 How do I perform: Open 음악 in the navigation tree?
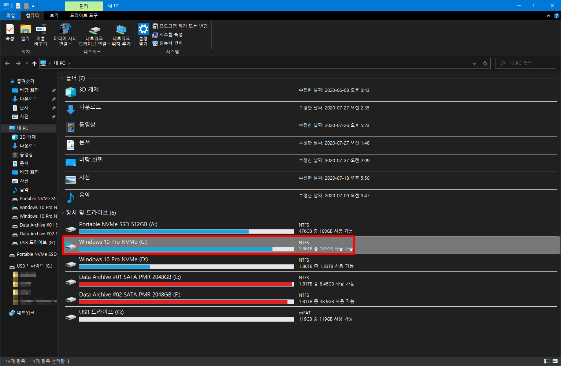point(24,190)
